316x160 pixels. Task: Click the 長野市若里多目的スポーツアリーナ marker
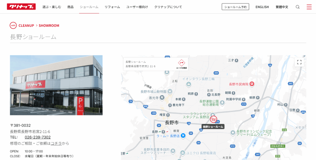173,150
